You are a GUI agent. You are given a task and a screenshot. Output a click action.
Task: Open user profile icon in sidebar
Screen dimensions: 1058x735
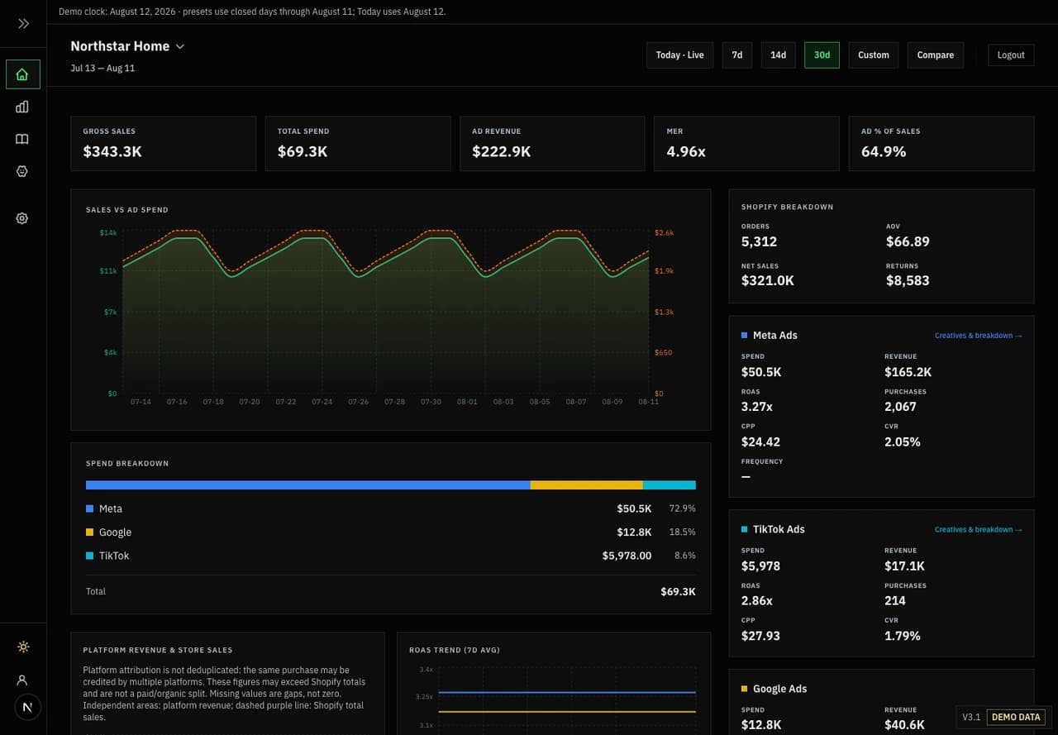[x=22, y=680]
